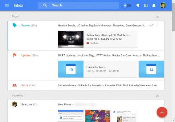Mark Promos bundle as done

[151, 25]
